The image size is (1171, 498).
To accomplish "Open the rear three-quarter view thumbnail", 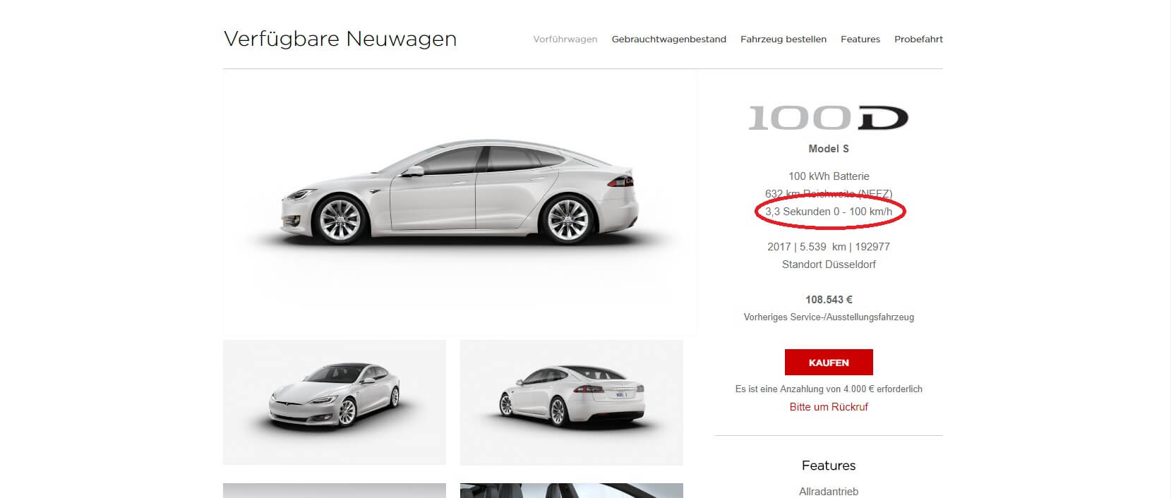I will tap(571, 402).
